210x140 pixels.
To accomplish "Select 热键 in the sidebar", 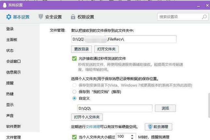I will 10,94.
